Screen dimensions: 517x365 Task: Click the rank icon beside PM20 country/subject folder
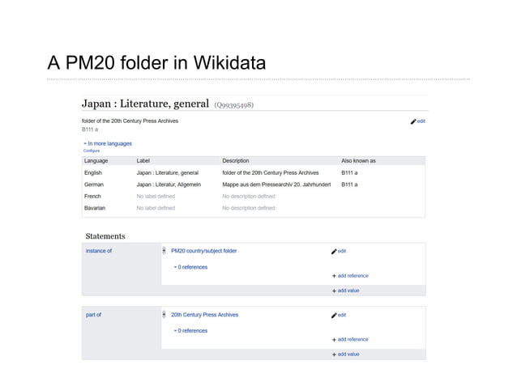(x=164, y=251)
